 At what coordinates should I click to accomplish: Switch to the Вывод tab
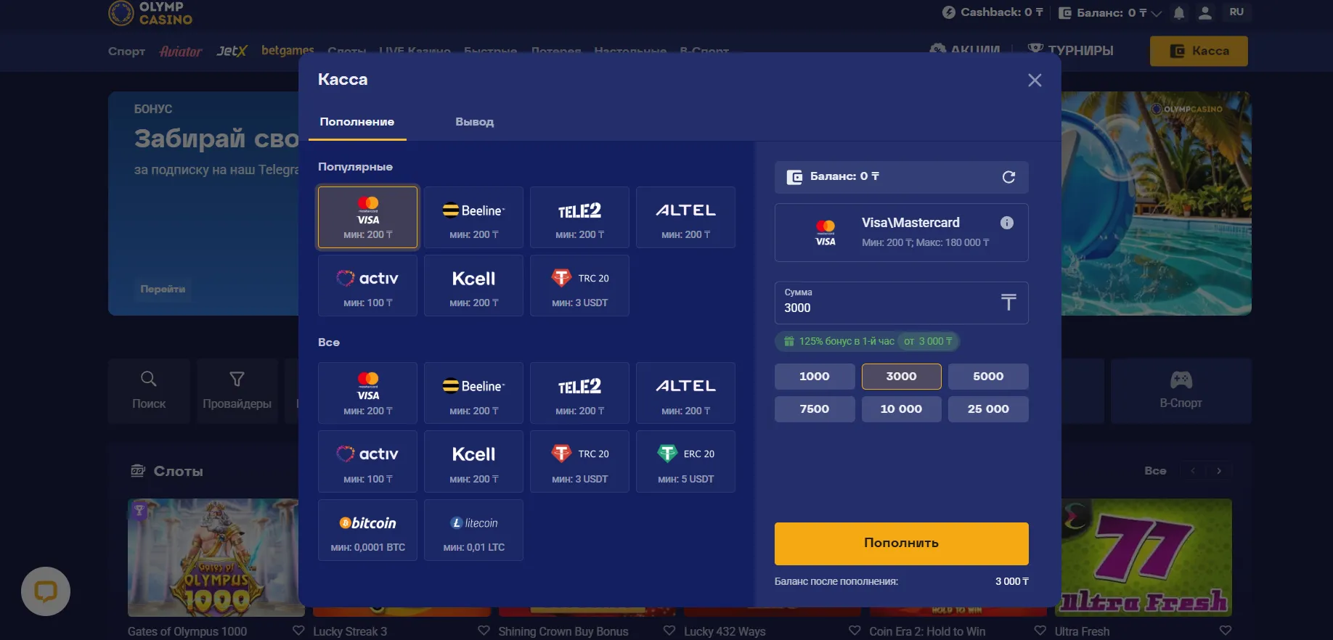pos(474,122)
